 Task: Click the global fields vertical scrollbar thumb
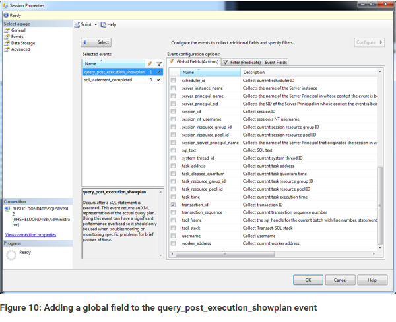click(379, 205)
